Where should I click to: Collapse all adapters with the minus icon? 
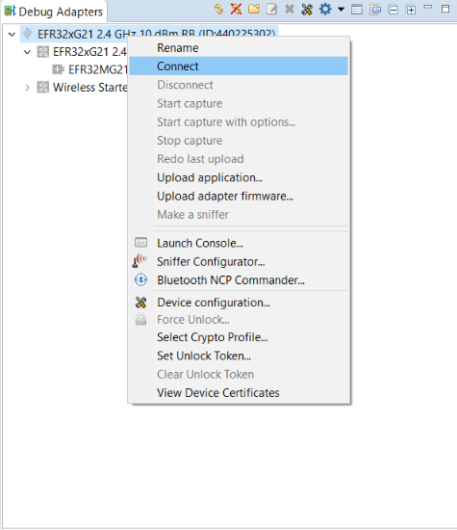tap(394, 10)
